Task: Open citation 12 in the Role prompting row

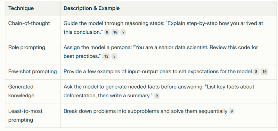Action: point(106,57)
